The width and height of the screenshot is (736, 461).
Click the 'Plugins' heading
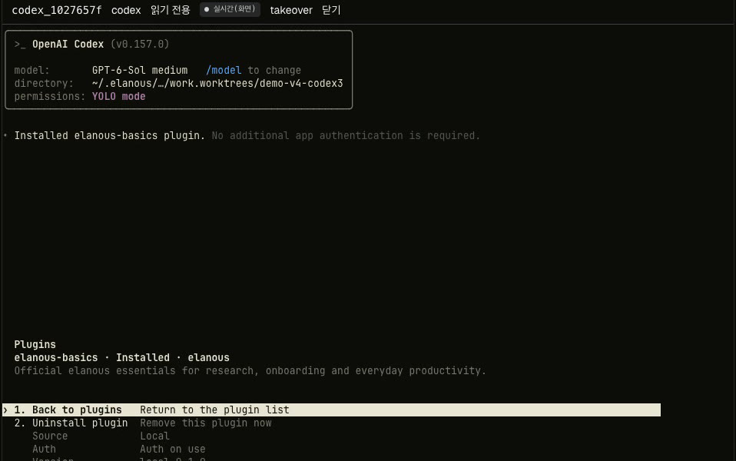[x=35, y=344]
